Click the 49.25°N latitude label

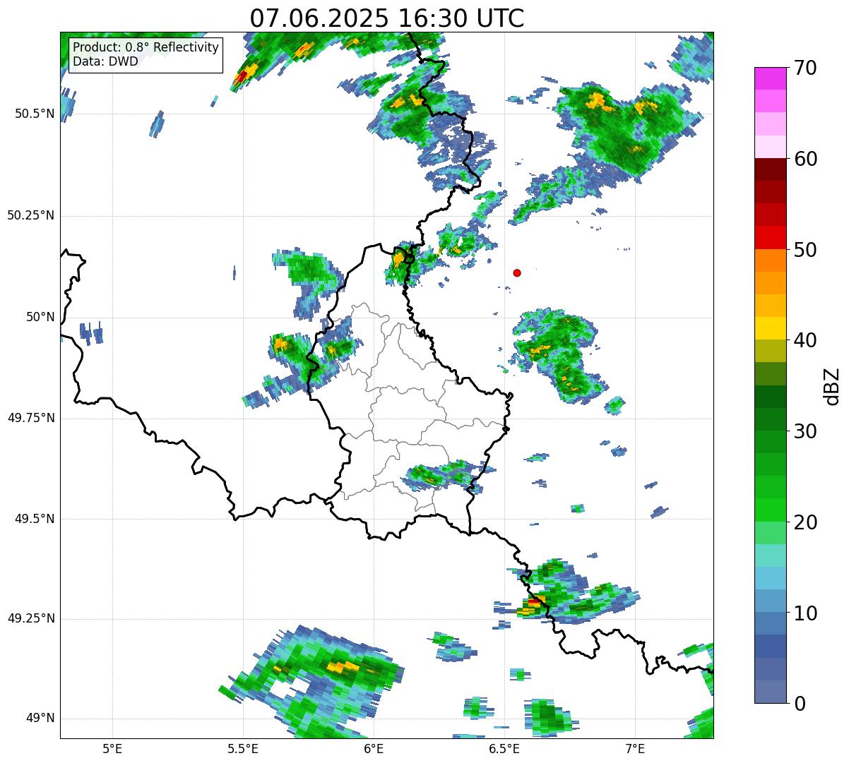(x=30, y=618)
